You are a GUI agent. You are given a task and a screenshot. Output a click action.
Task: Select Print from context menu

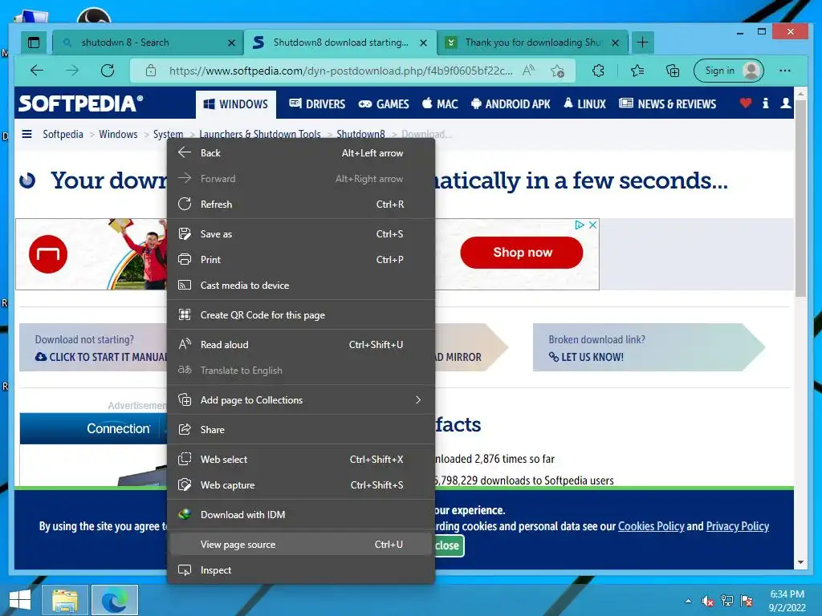pos(300,260)
